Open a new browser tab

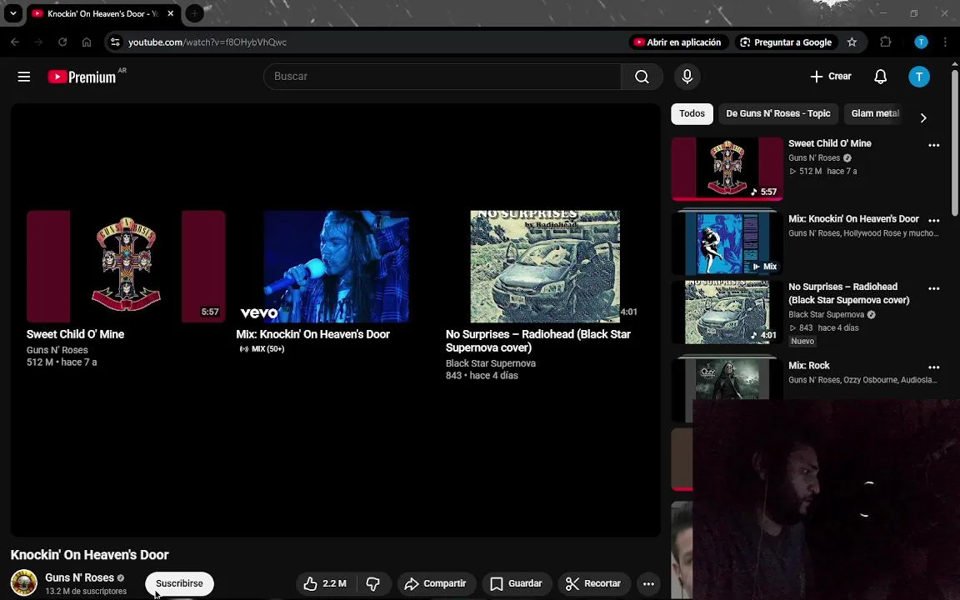(194, 13)
